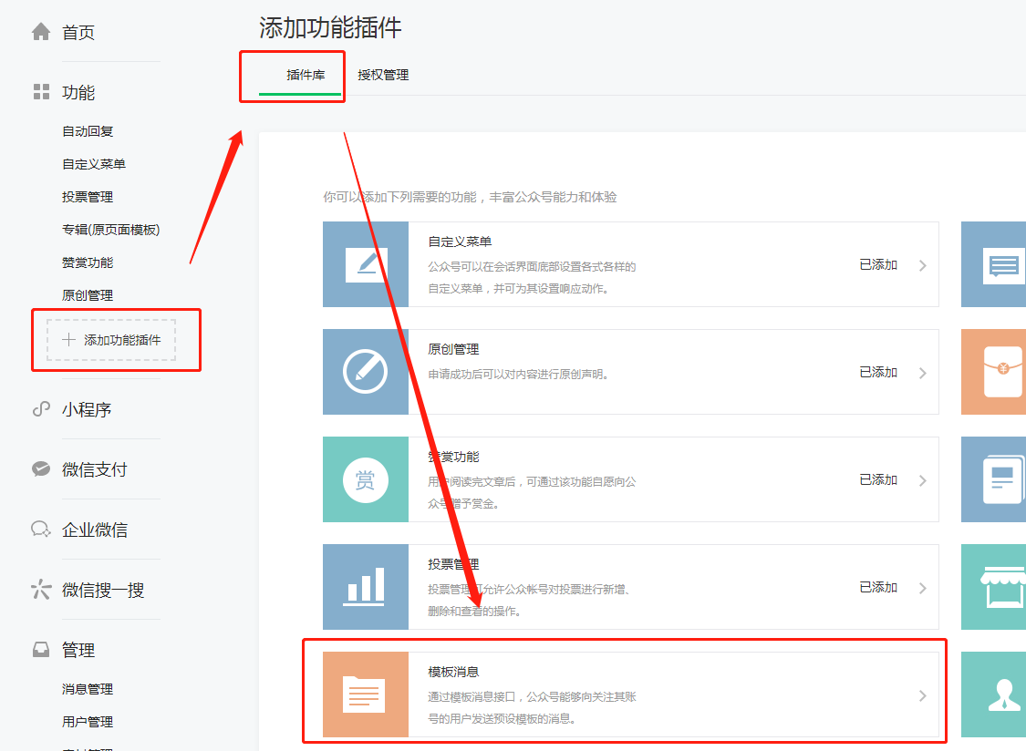Open the 原创管理 plugin card title
Screen dimensions: 1026x751
[x=453, y=349]
